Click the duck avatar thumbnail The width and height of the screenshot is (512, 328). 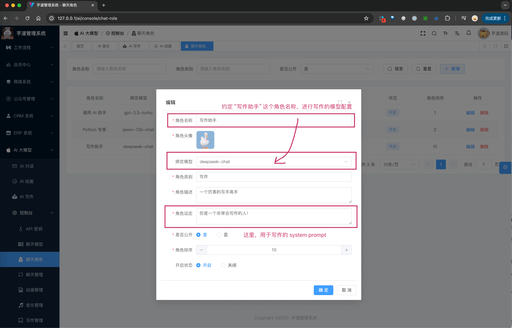coord(205,140)
